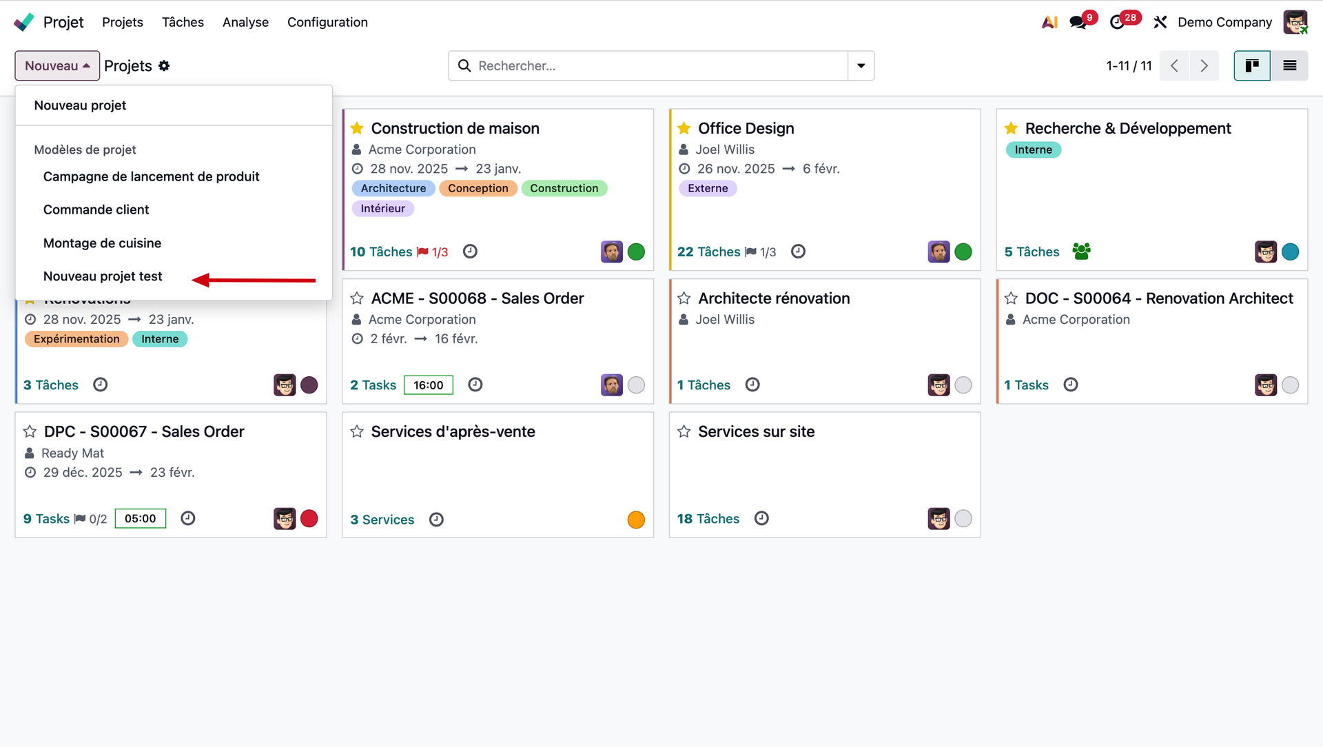Click the debug tools wrench icon
1323x747 pixels.
1160,22
